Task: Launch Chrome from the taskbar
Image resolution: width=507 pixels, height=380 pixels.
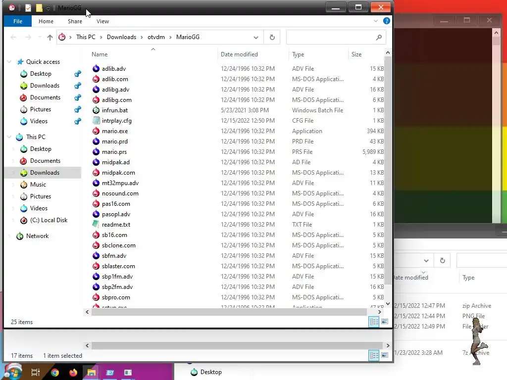Action: [x=55, y=373]
